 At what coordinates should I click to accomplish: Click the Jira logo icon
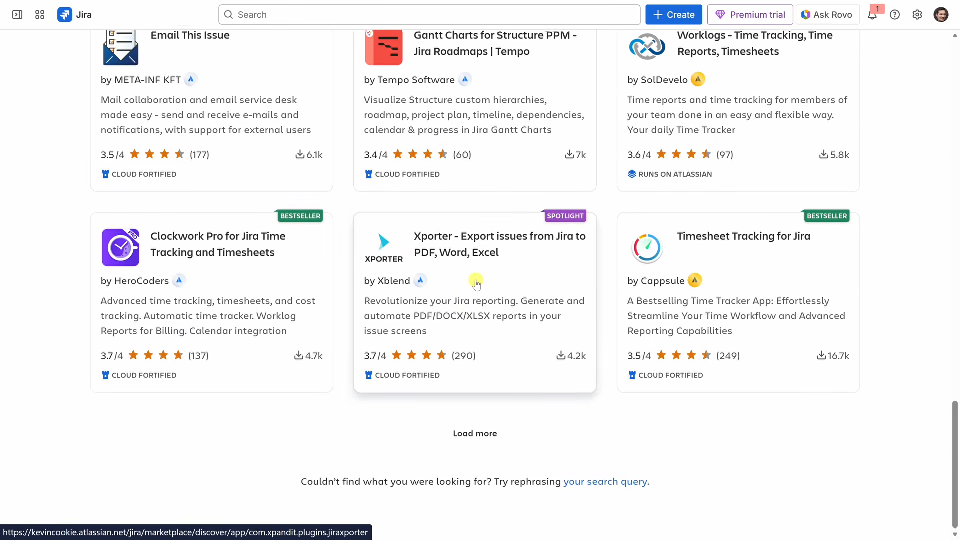[64, 15]
